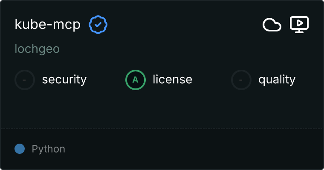This screenshot has width=324, height=170.
Task: Click the Python language label
Action: pos(48,149)
